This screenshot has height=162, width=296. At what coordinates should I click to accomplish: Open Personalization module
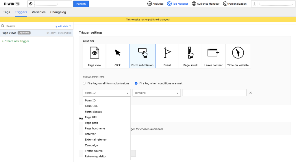pos(235,4)
